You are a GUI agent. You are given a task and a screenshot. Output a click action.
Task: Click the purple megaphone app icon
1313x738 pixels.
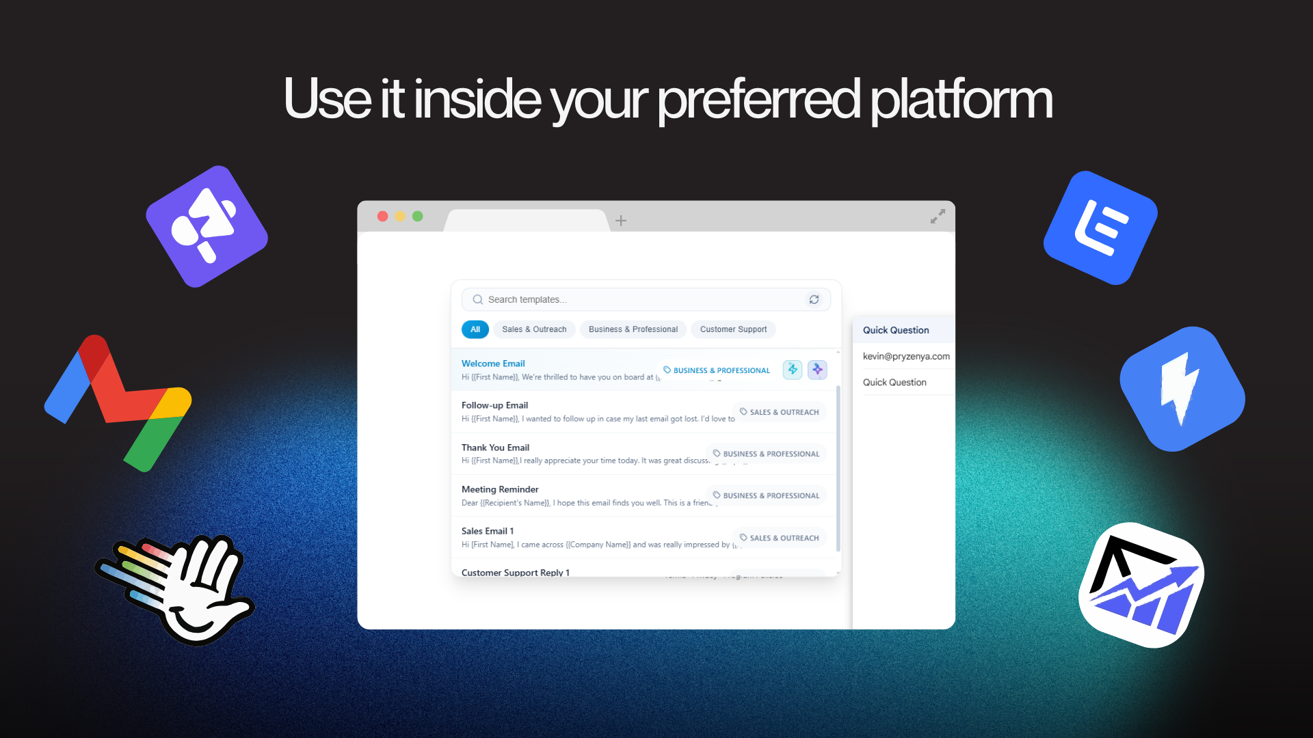click(x=207, y=226)
